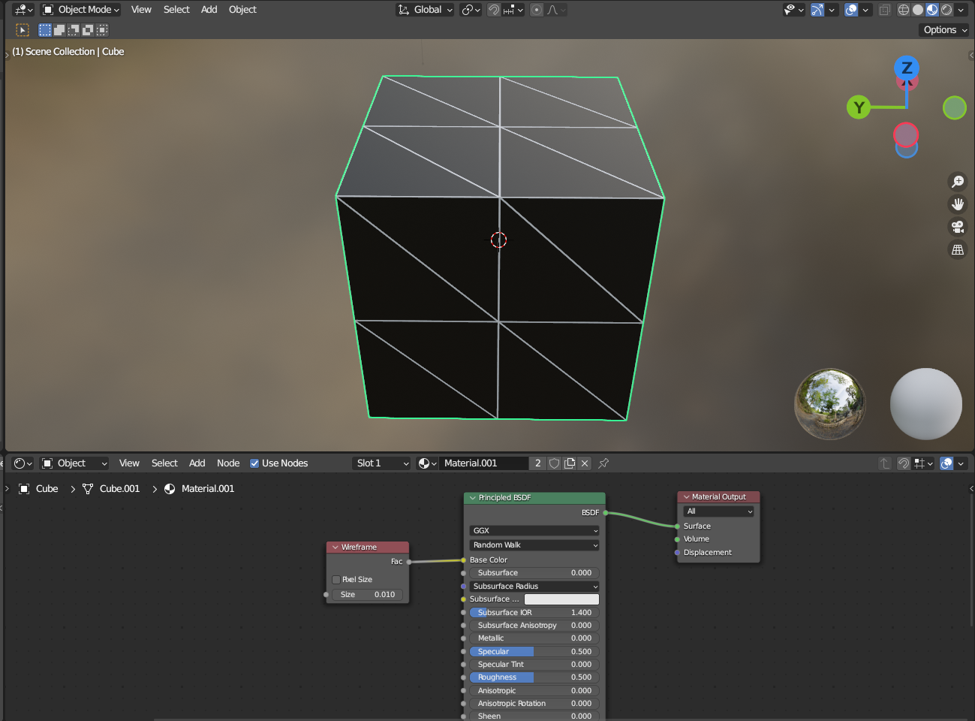Click the pan view hand icon
Image resolution: width=975 pixels, height=721 pixels.
pos(958,204)
